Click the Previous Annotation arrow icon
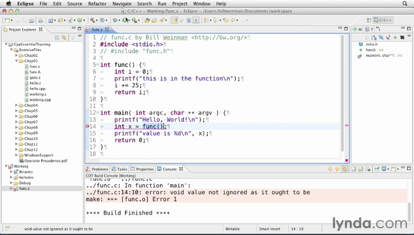The width and height of the screenshot is (414, 235). pyautogui.click(x=215, y=20)
